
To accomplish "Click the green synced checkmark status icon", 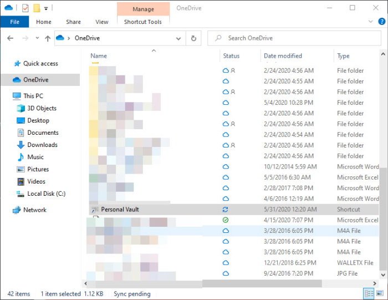I will pyautogui.click(x=226, y=220).
